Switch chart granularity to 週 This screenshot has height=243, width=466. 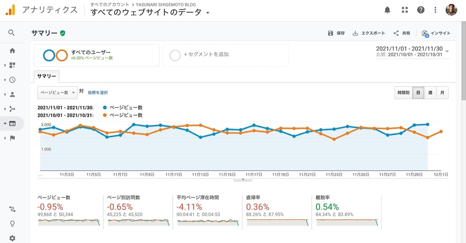coord(430,93)
